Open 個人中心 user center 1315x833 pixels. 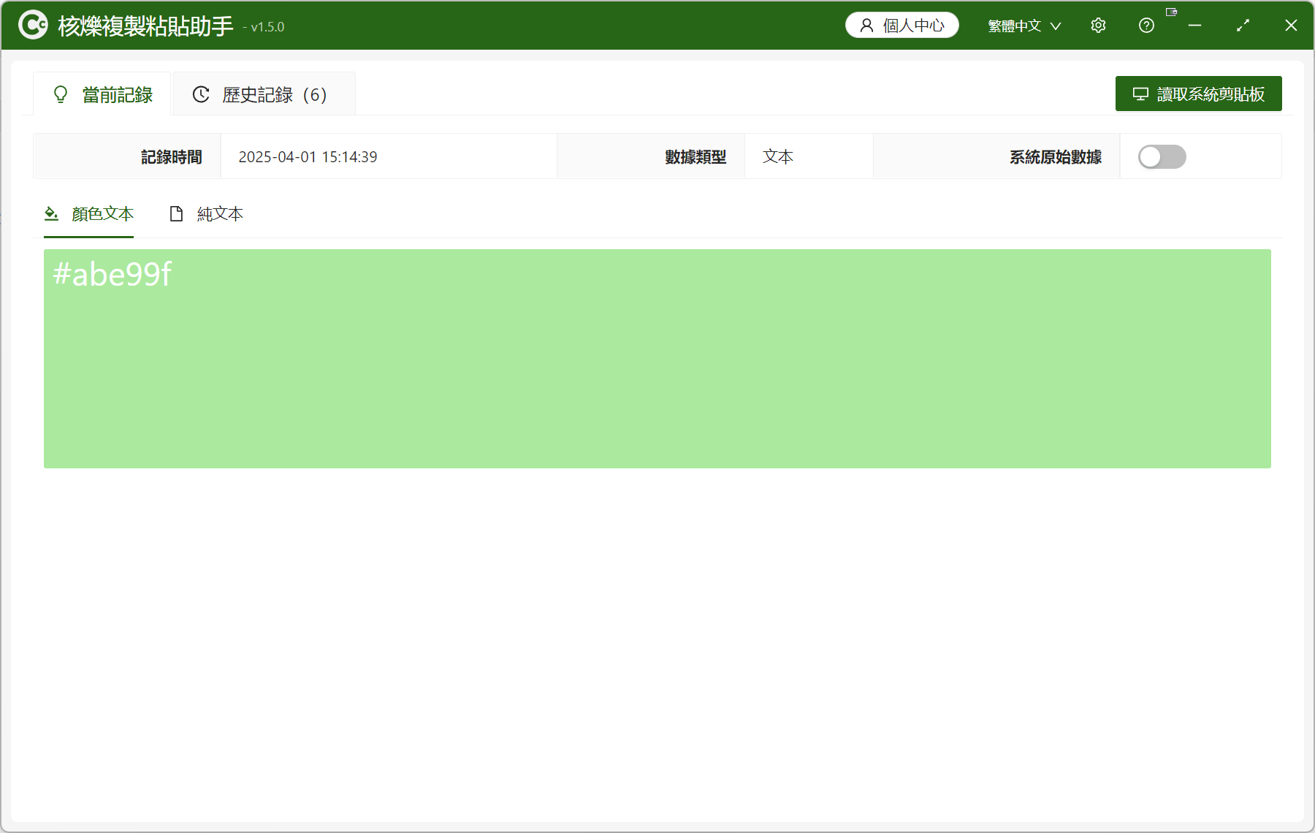(x=902, y=26)
